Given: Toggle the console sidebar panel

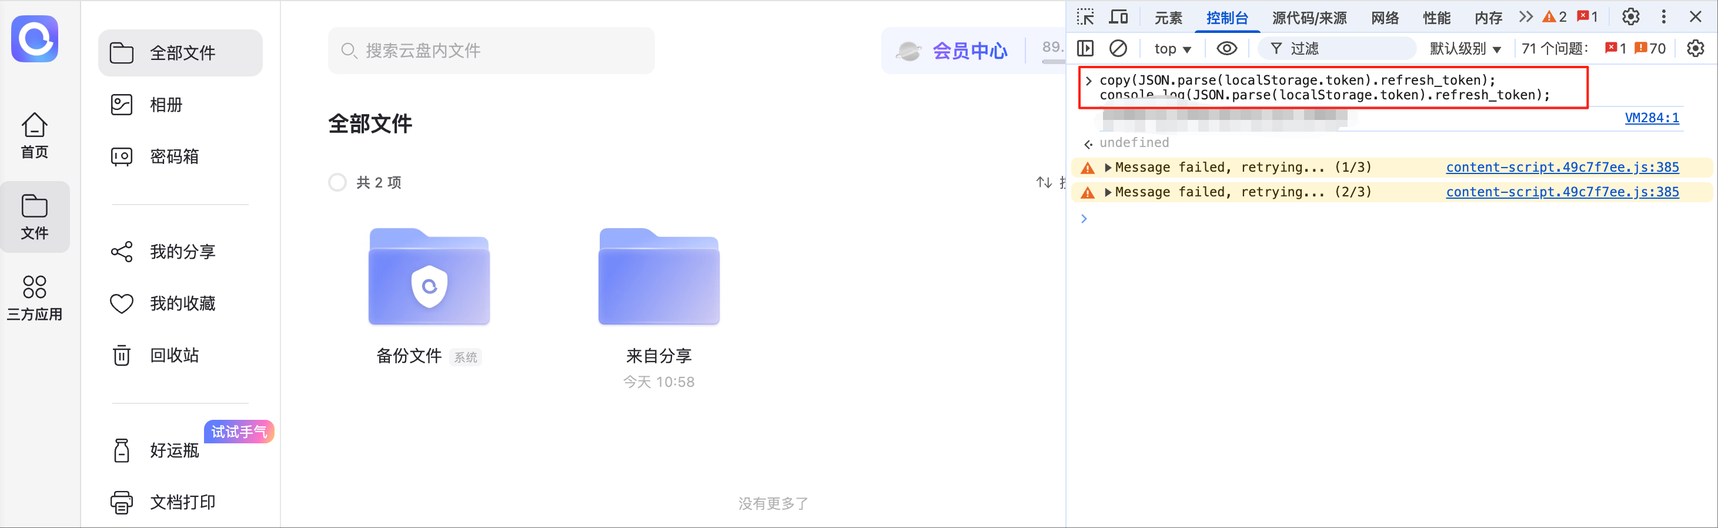Looking at the screenshot, I should (1085, 48).
